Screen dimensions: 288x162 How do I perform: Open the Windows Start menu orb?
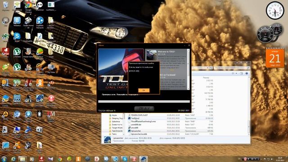(4, 159)
